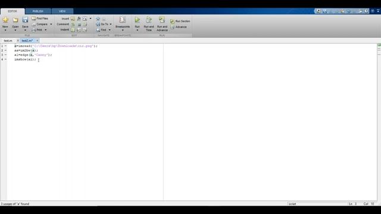Click the Save floppy disk icon
This screenshot has height=214, width=381.
[x=25, y=20]
